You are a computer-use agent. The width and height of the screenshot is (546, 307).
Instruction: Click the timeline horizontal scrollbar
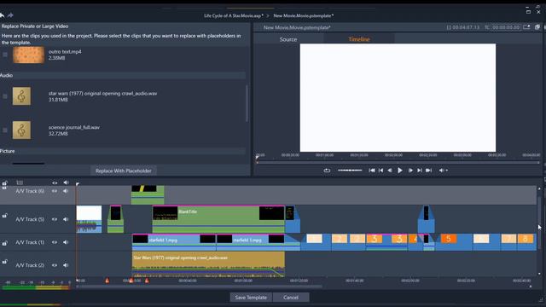(x=199, y=287)
